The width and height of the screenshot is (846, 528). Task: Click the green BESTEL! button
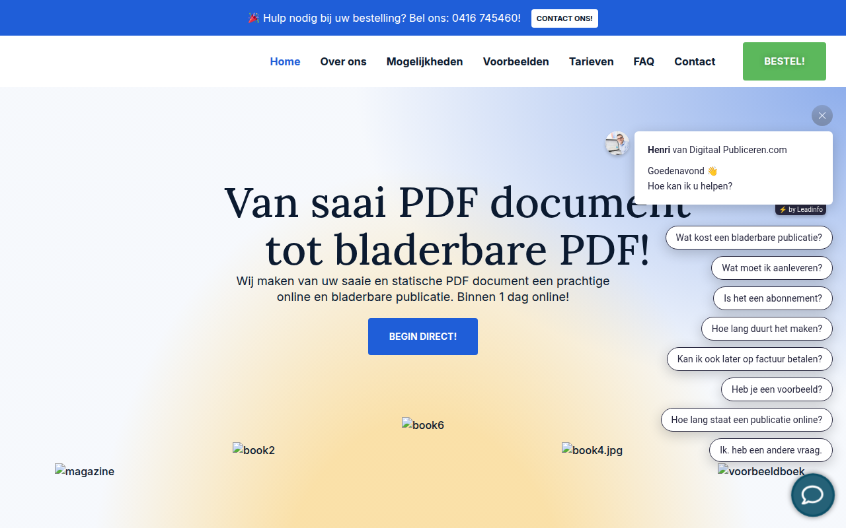(x=785, y=61)
